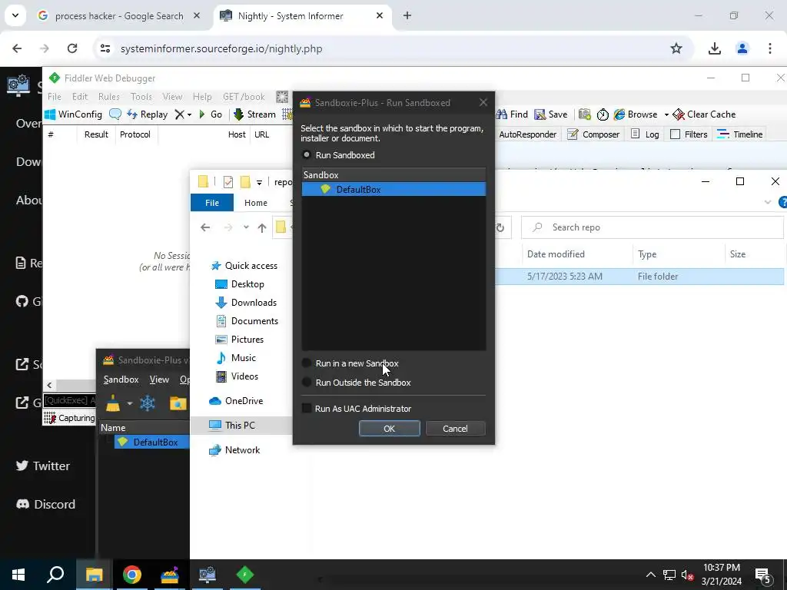
Task: Click the Sandbox column header in dialog
Action: 393,174
